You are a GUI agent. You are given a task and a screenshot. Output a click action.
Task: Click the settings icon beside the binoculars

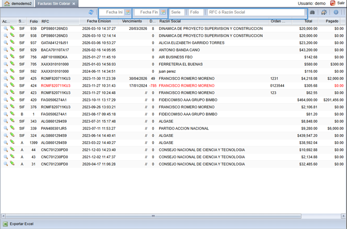tap(324, 12)
